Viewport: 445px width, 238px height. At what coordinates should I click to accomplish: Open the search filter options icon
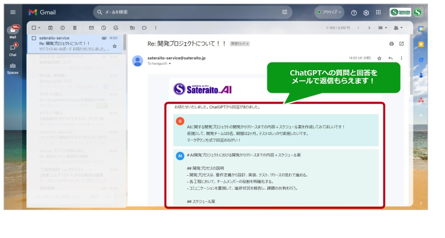[284, 12]
